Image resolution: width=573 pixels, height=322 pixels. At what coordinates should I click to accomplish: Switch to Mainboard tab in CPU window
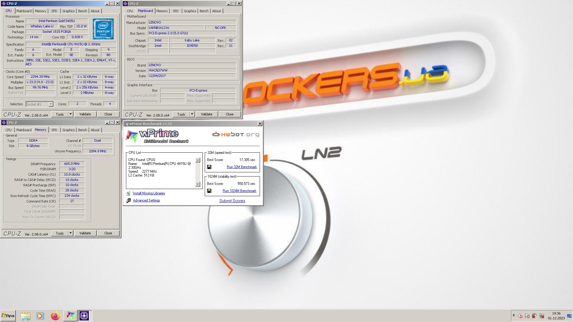24,11
